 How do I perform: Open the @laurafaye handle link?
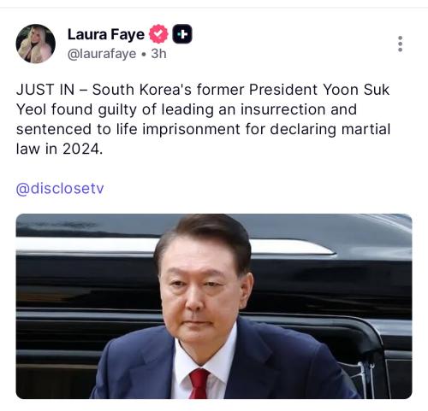point(102,54)
